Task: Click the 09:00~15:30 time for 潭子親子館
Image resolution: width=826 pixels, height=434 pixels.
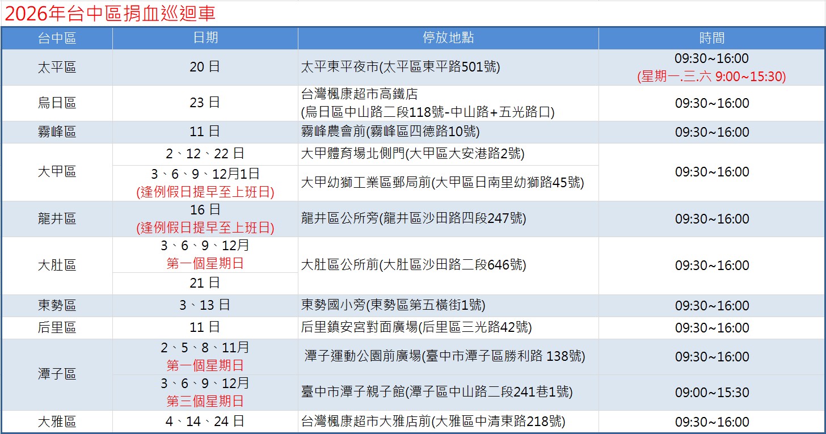Action: (x=711, y=393)
